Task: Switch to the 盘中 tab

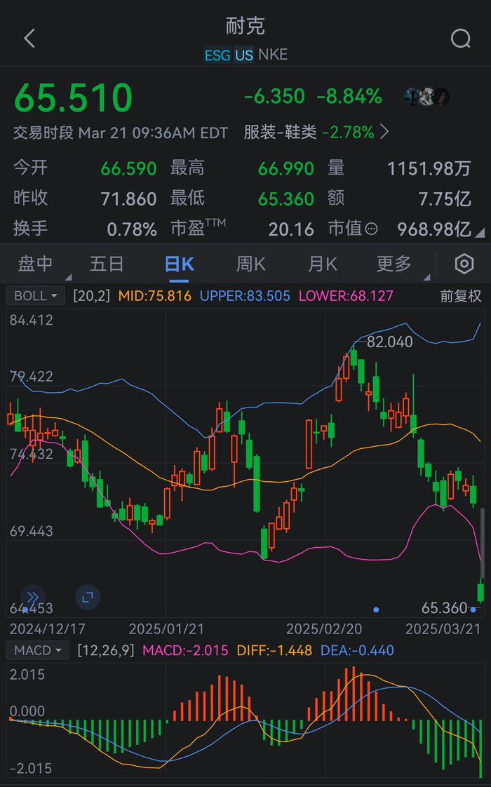Action: [x=35, y=264]
